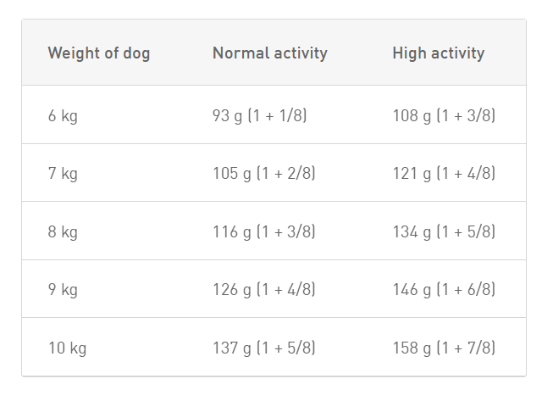This screenshot has width=542, height=401.
Task: Select the 8 kg weight cell
Action: [x=63, y=231]
